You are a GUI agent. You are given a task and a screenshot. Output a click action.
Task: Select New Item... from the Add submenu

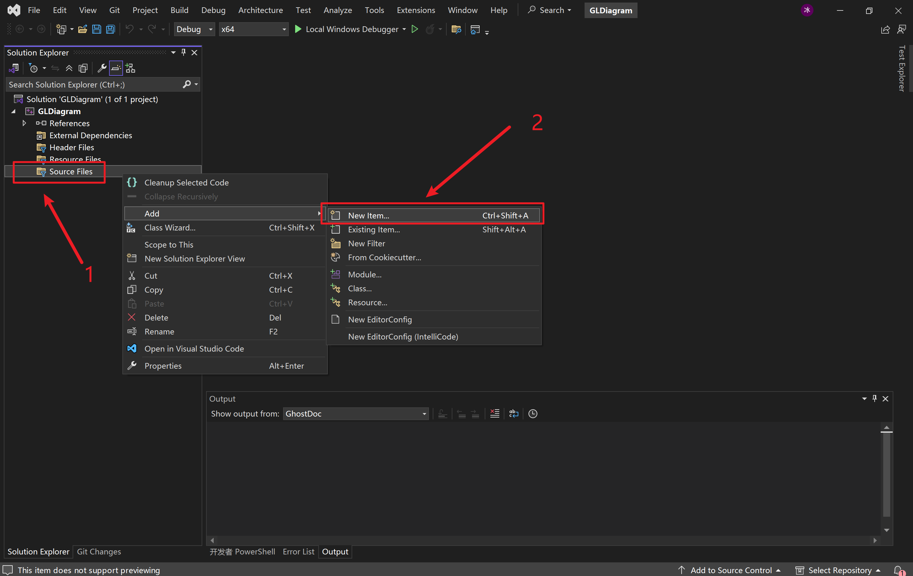[x=369, y=215]
